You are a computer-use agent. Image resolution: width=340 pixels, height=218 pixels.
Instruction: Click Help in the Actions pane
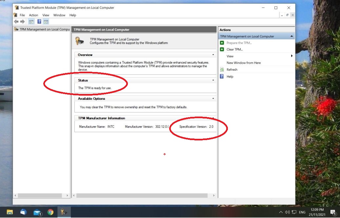tap(230, 76)
